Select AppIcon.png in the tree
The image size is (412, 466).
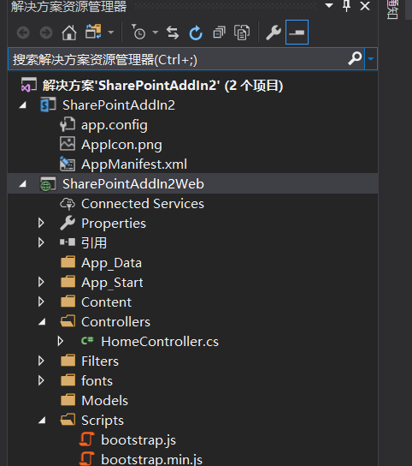coord(121,145)
